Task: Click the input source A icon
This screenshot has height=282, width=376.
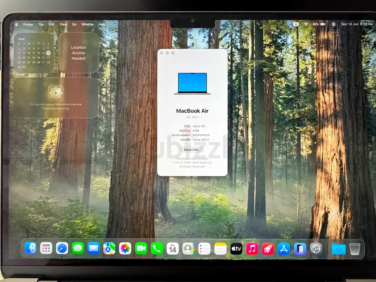Action: click(x=296, y=24)
